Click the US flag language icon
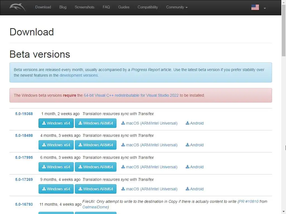The height and width of the screenshot is (214, 286). (x=255, y=7)
